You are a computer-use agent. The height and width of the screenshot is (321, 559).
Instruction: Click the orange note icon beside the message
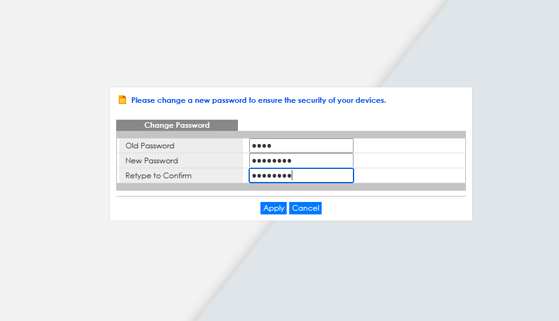coord(122,100)
